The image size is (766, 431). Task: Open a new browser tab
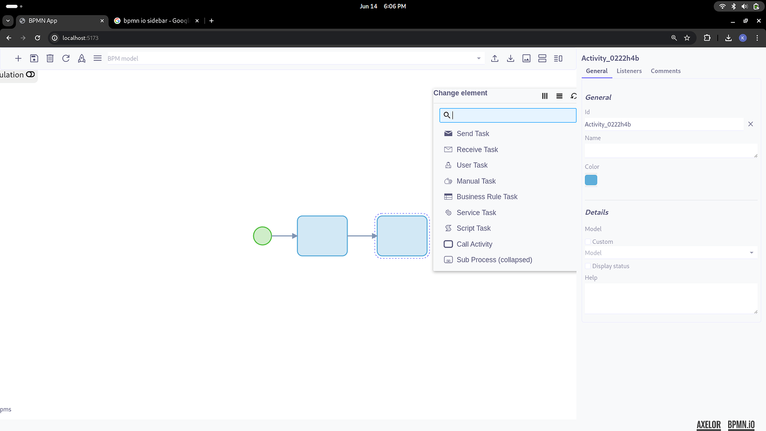pyautogui.click(x=212, y=21)
